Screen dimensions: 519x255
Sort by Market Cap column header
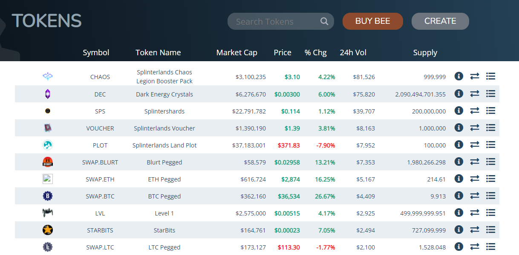click(237, 53)
